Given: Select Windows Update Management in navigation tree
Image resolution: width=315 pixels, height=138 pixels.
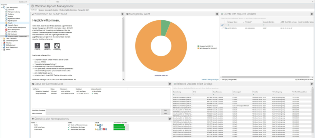Looking at the screenshot, I should 17,36.
